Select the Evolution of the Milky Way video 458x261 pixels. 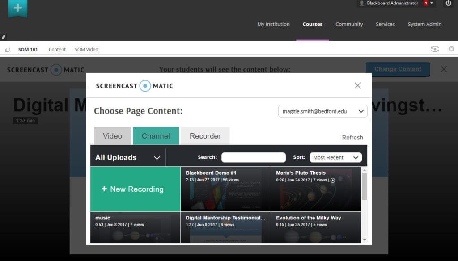point(316,227)
